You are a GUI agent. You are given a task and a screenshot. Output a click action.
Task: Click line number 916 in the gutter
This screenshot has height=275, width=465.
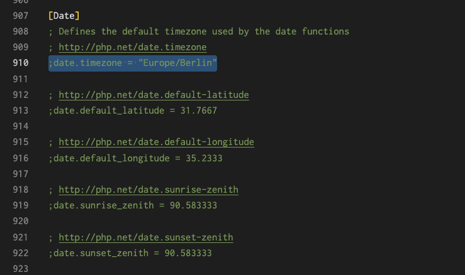click(21, 158)
